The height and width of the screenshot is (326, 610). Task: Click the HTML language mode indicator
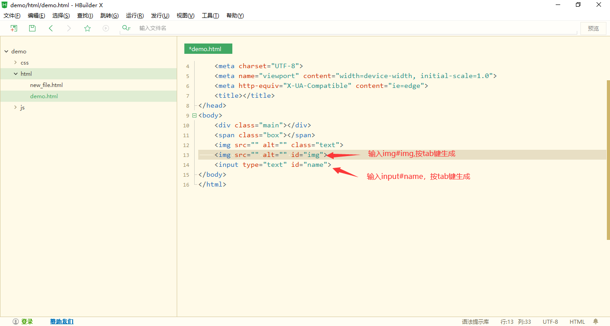(x=577, y=322)
